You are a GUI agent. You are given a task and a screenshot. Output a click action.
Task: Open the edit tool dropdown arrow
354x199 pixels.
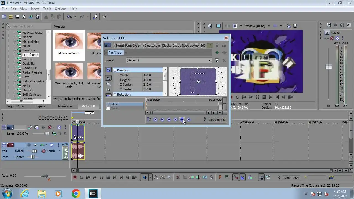[150, 177]
